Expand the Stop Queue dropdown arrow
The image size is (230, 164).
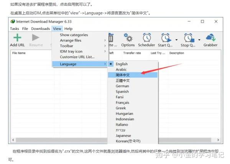pyautogui.click(x=199, y=40)
